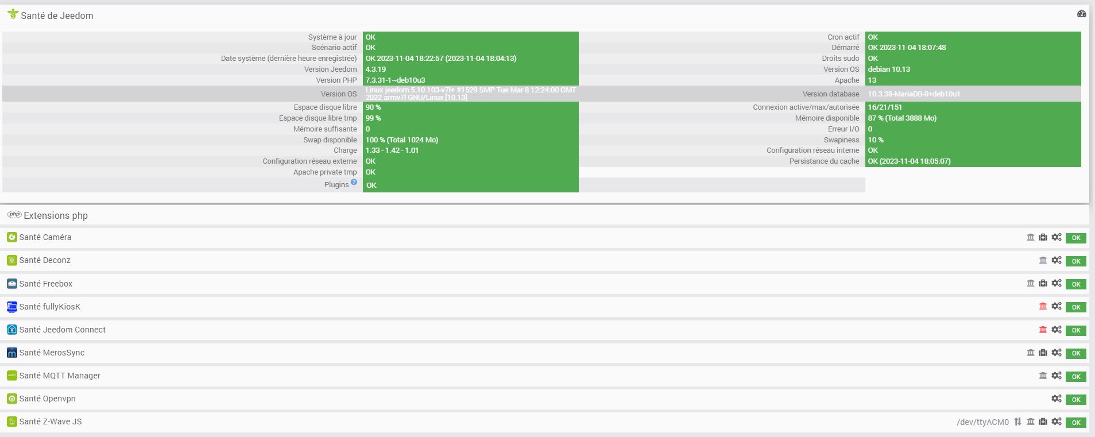
Task: Click the OK badge in Santé Openvpn row
Action: pyautogui.click(x=1076, y=399)
